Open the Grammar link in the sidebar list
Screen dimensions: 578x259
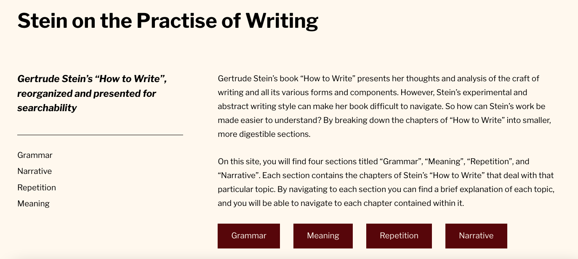pyautogui.click(x=35, y=155)
